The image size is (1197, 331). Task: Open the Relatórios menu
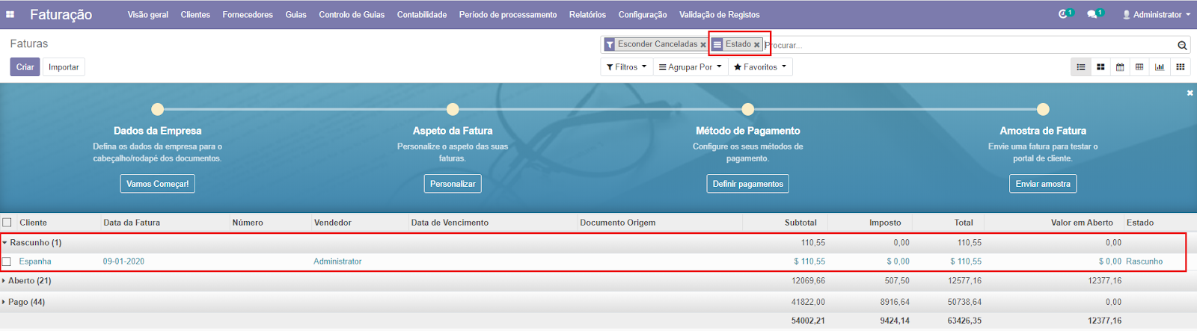[x=587, y=14]
